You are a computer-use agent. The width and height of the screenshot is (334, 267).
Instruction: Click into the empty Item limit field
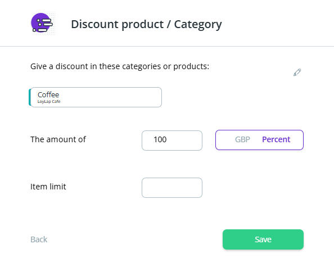(x=172, y=188)
